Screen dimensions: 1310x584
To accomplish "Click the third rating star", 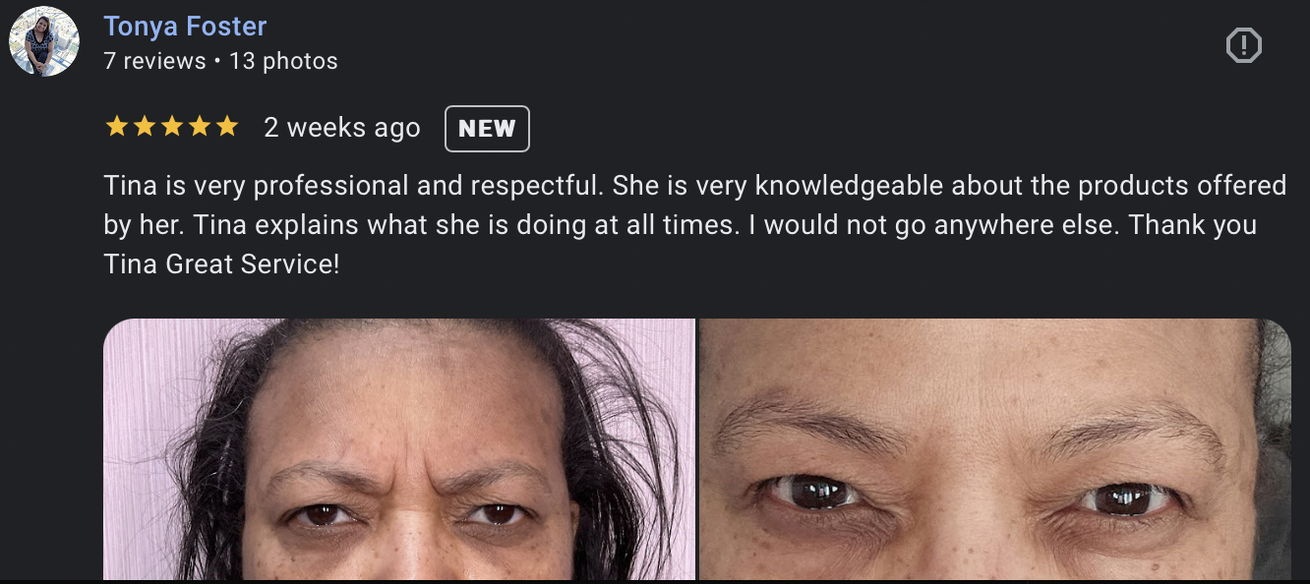I will (172, 127).
